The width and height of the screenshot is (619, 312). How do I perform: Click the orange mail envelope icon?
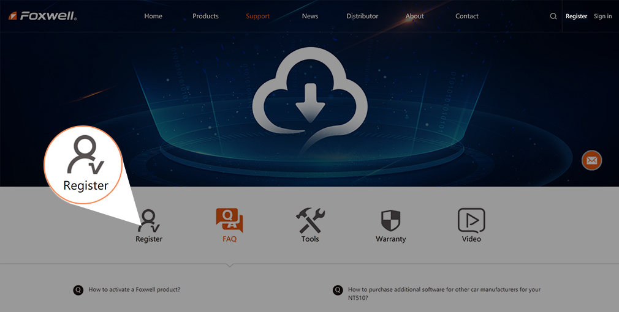coord(591,160)
